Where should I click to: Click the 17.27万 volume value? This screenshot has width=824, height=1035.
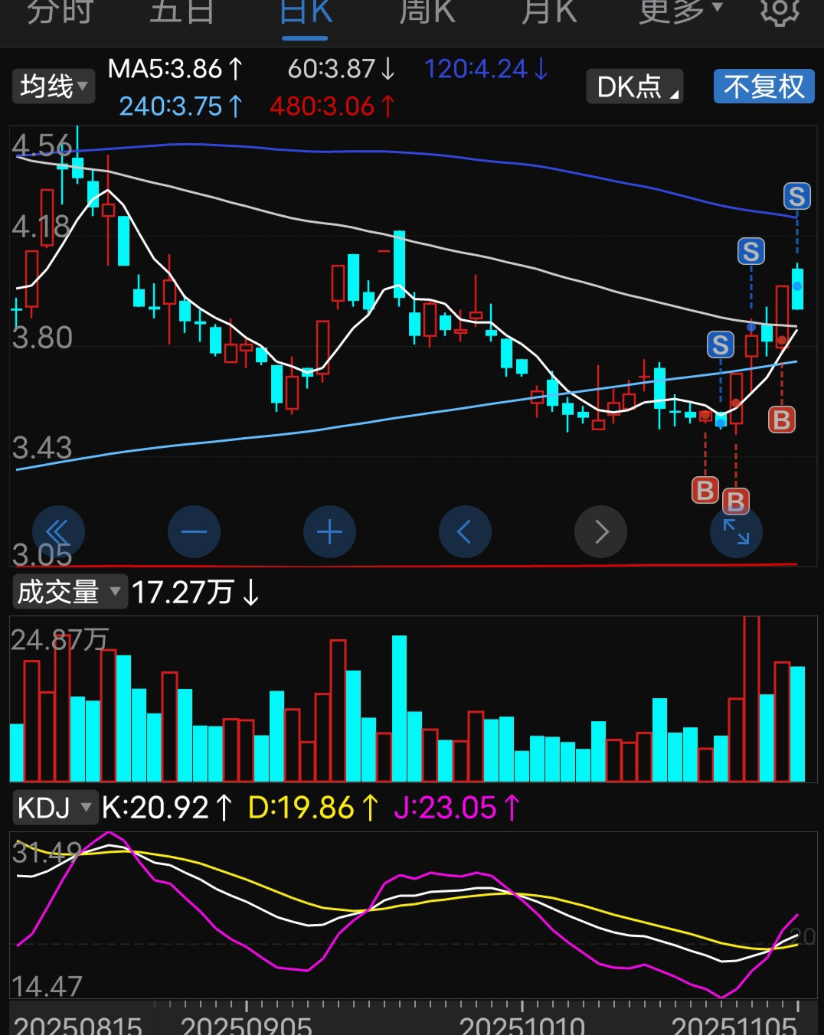click(x=196, y=592)
